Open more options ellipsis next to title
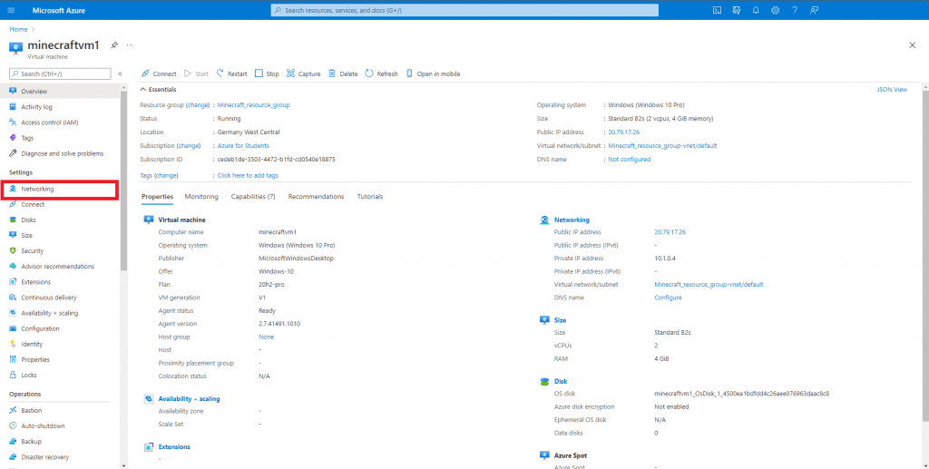Image resolution: width=929 pixels, height=469 pixels. pos(130,44)
